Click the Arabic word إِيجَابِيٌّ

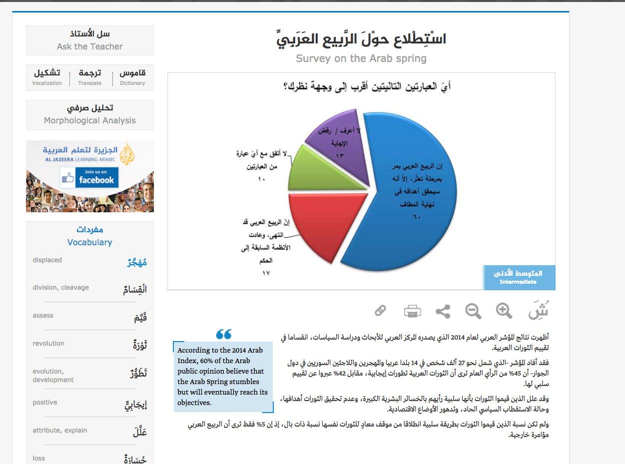(136, 405)
